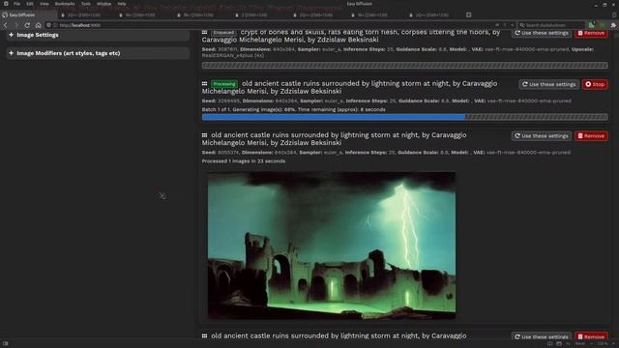Stop the processing castle ruins task
The image size is (619, 348).
click(595, 84)
